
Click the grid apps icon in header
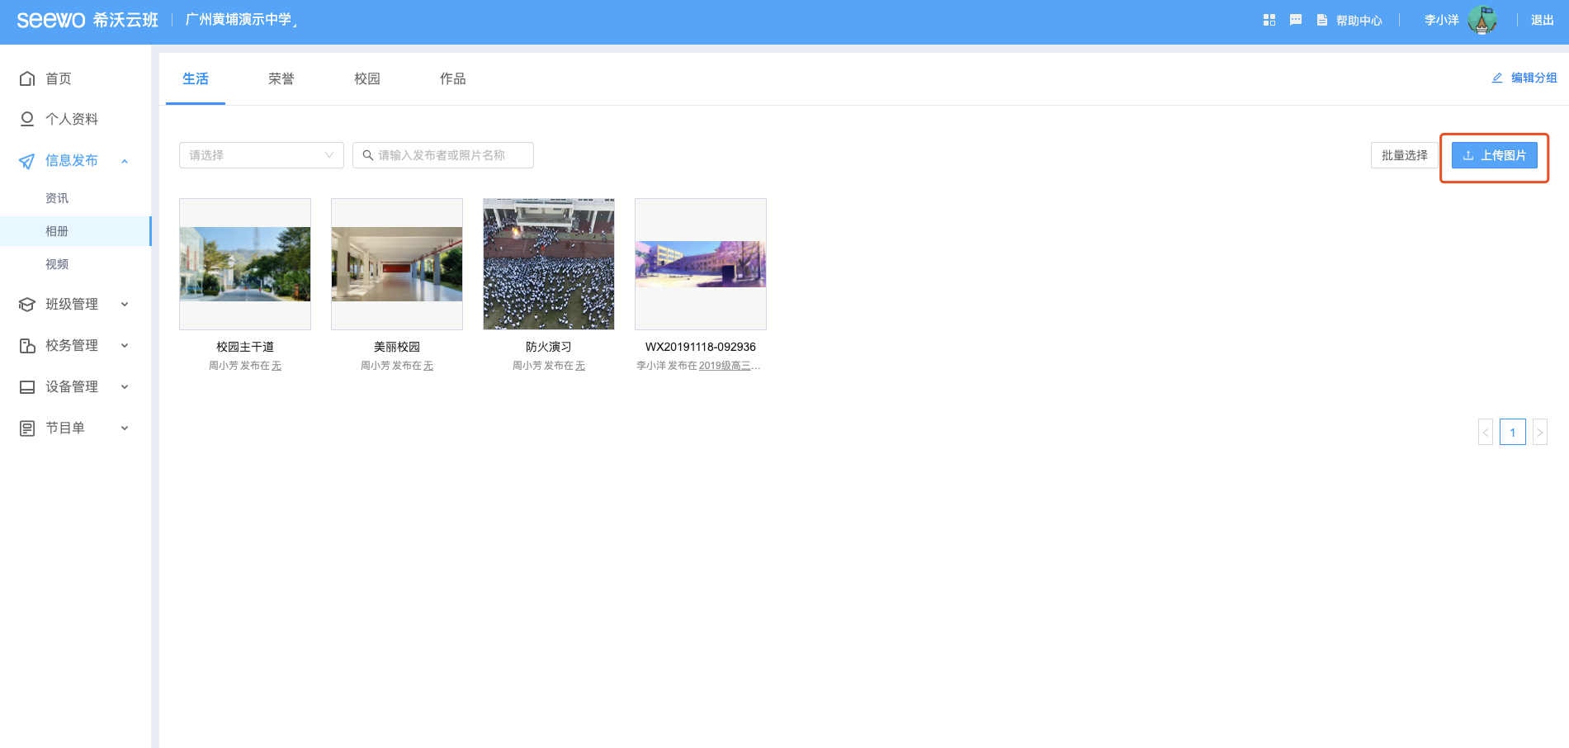[1269, 20]
